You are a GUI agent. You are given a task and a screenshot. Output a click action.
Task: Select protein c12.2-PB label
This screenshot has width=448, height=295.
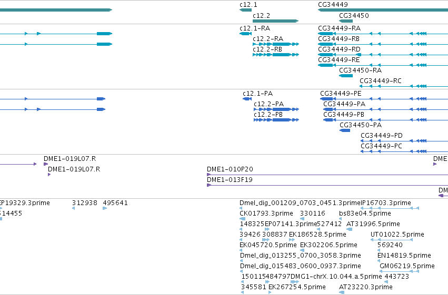268,115
